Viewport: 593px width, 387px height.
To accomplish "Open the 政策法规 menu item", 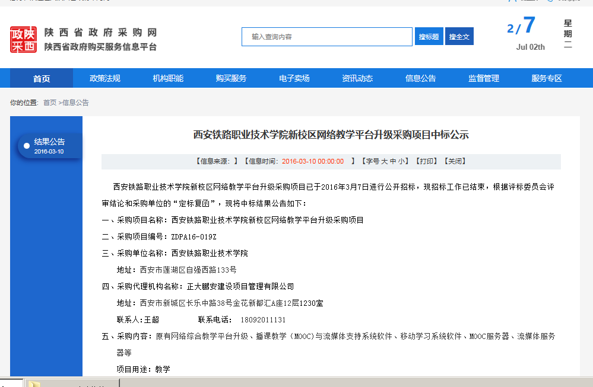I will tap(104, 78).
